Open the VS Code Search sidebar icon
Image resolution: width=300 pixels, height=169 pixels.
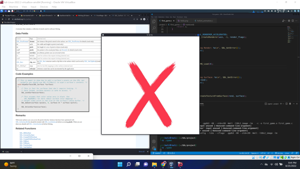(x=154, y=28)
